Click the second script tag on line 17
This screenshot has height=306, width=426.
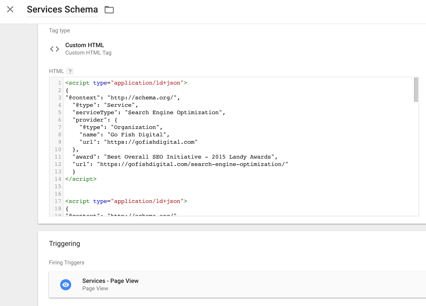click(126, 201)
